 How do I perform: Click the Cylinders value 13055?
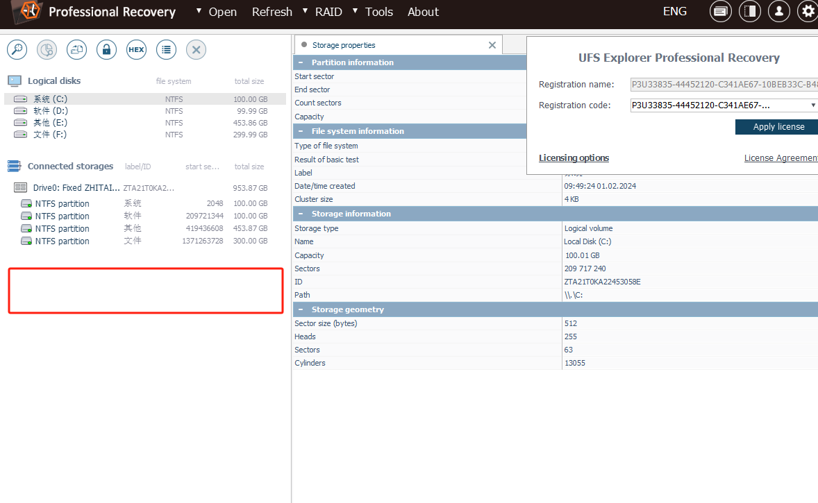pyautogui.click(x=574, y=363)
